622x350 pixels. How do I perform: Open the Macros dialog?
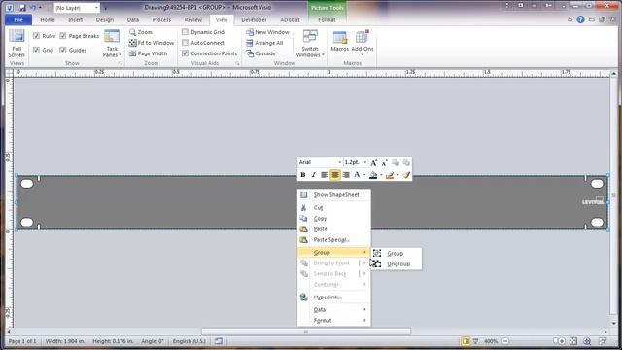[339, 41]
